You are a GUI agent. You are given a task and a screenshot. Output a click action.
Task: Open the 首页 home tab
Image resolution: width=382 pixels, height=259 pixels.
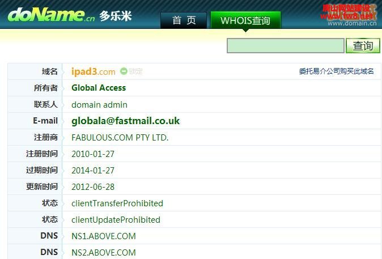(184, 20)
